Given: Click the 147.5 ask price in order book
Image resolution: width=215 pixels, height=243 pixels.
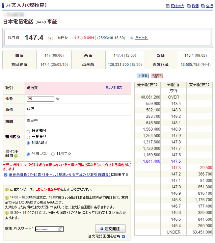Looking at the screenshot, I should 176,161.
